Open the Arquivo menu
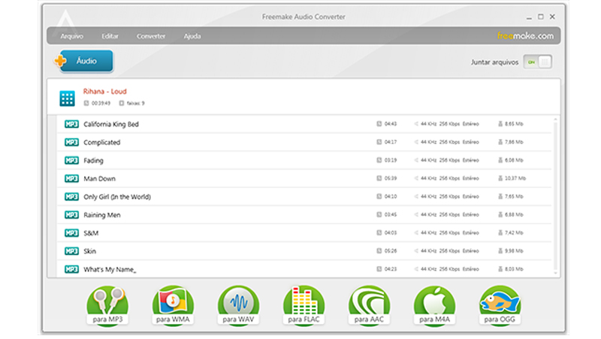 pos(71,36)
